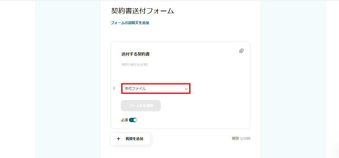
Task: Open the 添付ファイル question type dropdown
Action: [155, 89]
